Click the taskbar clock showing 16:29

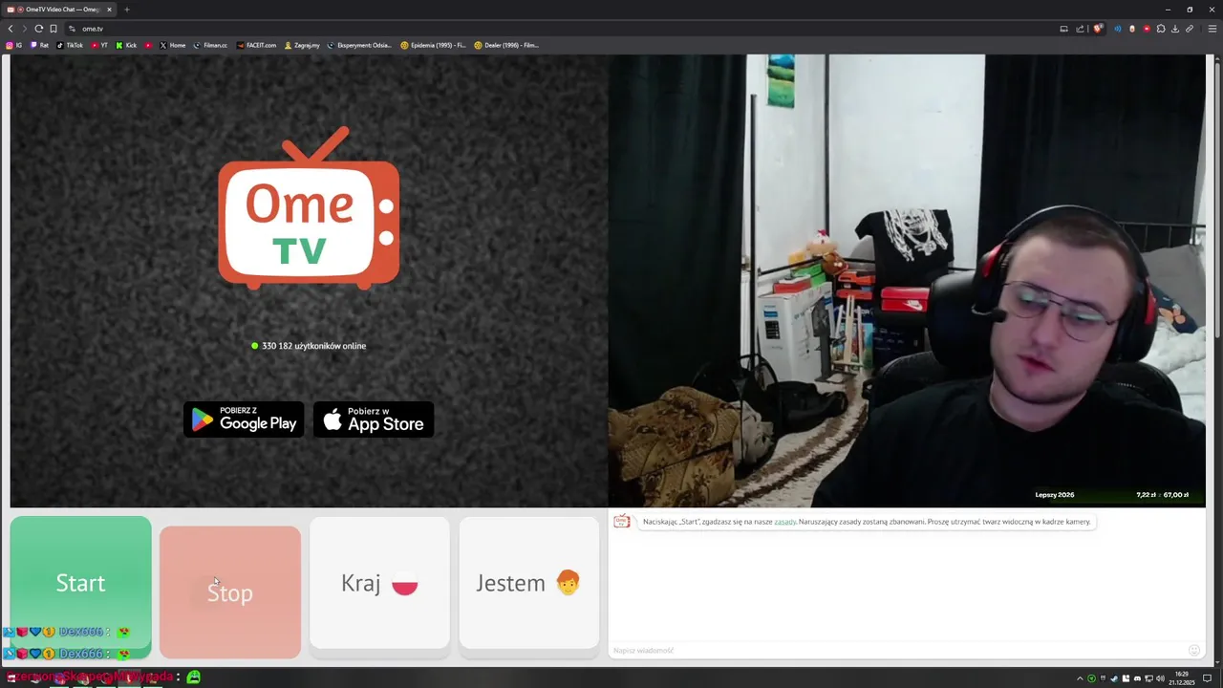point(1182,678)
